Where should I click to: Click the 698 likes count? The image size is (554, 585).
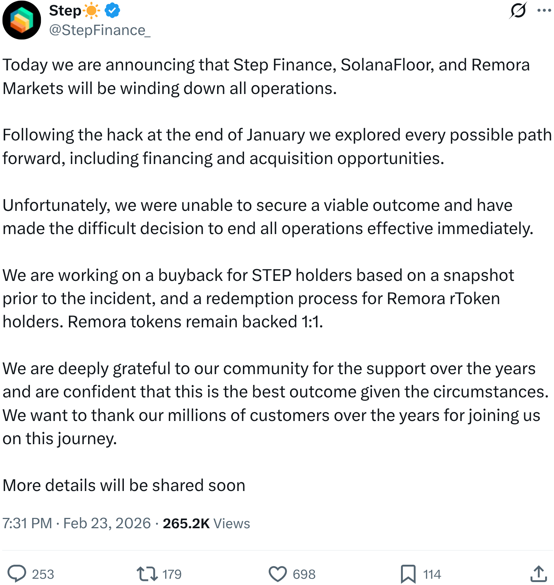pyautogui.click(x=304, y=574)
